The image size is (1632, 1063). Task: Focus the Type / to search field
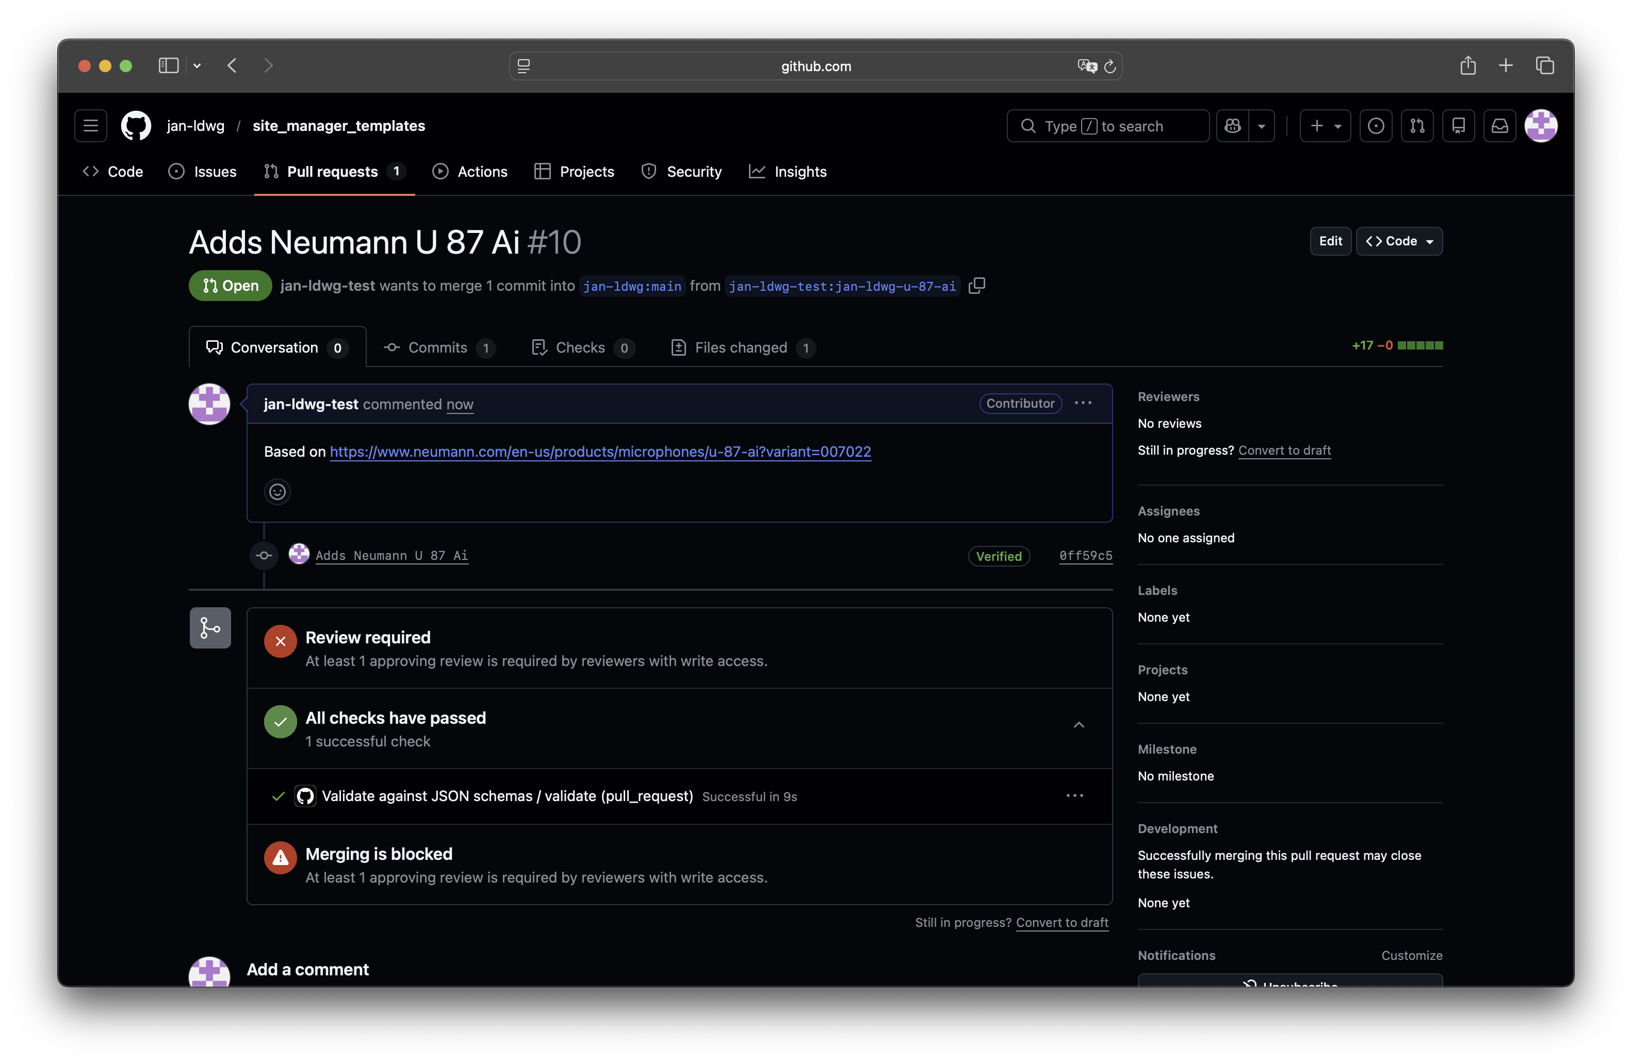click(1107, 126)
